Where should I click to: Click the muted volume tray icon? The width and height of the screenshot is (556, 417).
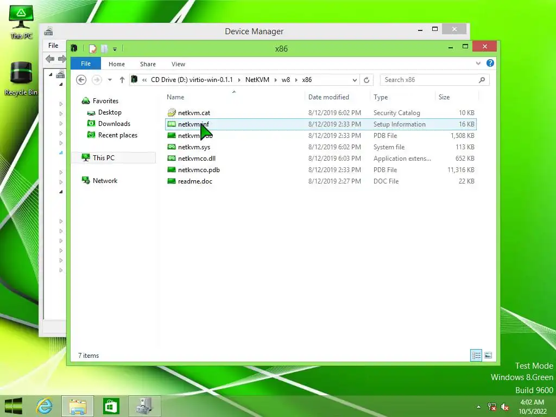coord(504,407)
